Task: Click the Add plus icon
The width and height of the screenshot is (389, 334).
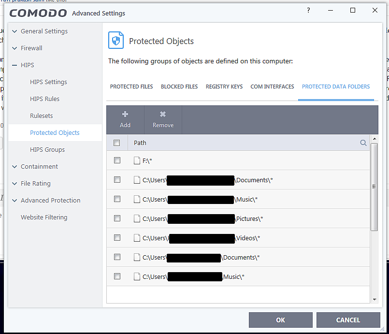Action: [125, 114]
